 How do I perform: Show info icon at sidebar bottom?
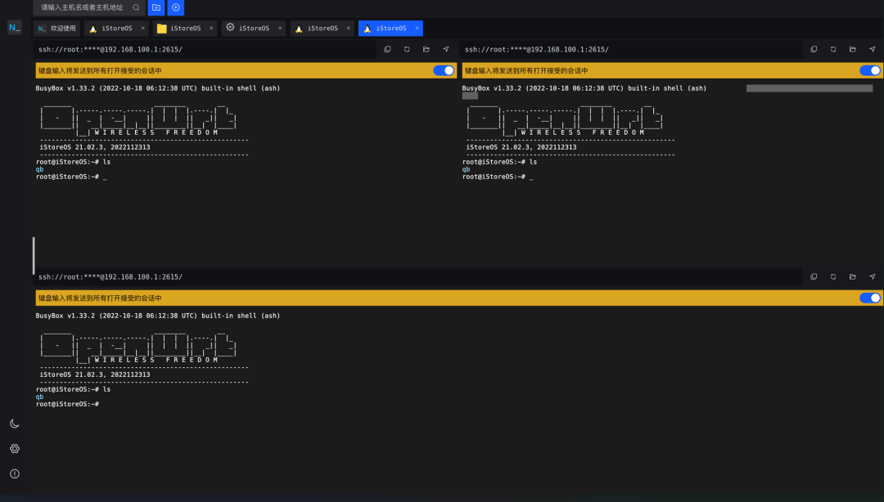point(15,474)
